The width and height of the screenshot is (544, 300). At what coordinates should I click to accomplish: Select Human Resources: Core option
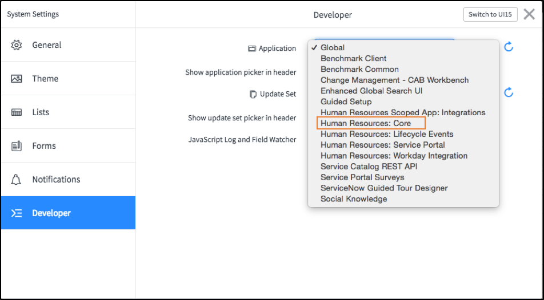tap(403, 123)
